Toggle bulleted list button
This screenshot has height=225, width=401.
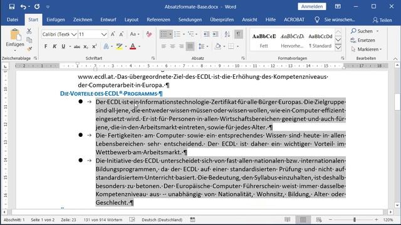pos(164,34)
